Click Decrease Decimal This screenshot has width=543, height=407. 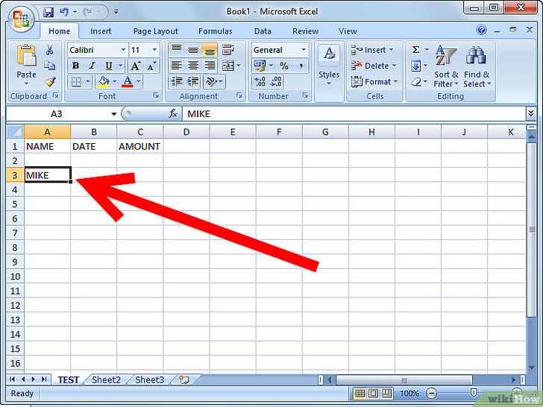coord(276,82)
